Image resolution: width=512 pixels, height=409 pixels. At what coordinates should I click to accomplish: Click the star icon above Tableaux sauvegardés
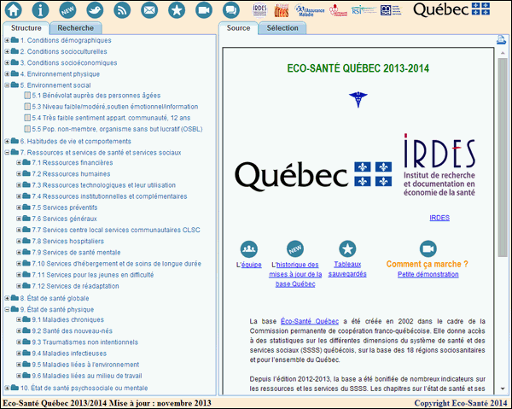tap(347, 249)
